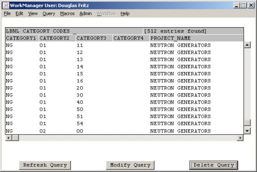Image resolution: width=257 pixels, height=172 pixels.
Task: Click NEUTRON GENERATORS in row 54
Action: pos(180,124)
